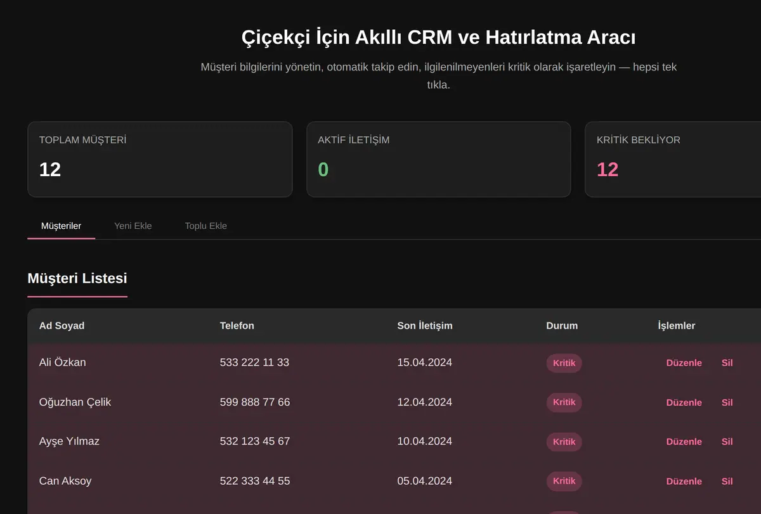The height and width of the screenshot is (514, 761).
Task: Click Sil in Ayşe Yılmaz row
Action: (x=727, y=442)
